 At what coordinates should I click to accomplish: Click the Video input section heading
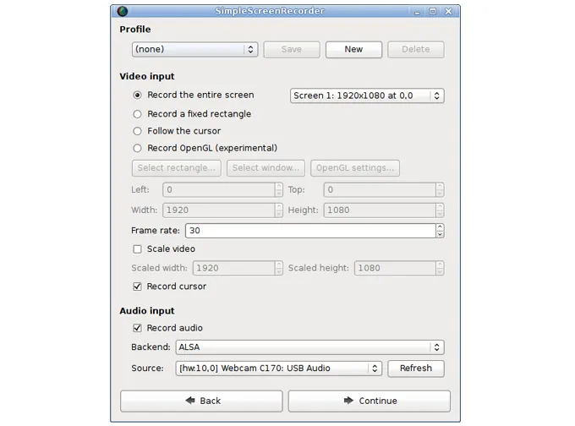click(147, 76)
